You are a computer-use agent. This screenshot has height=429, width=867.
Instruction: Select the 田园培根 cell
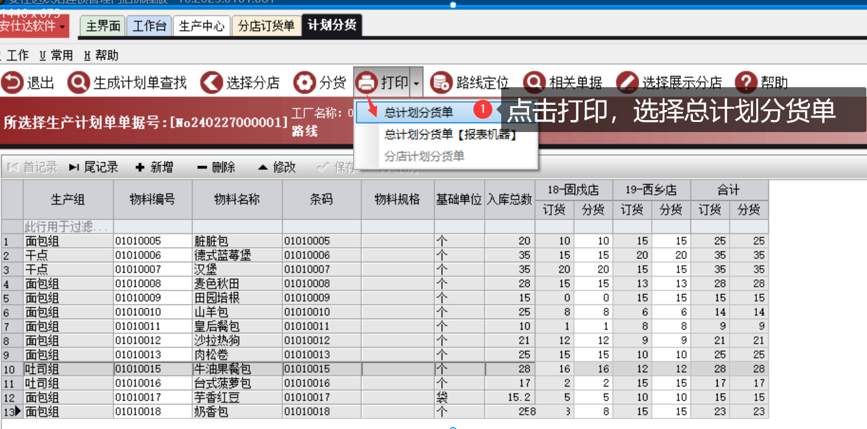point(237,298)
